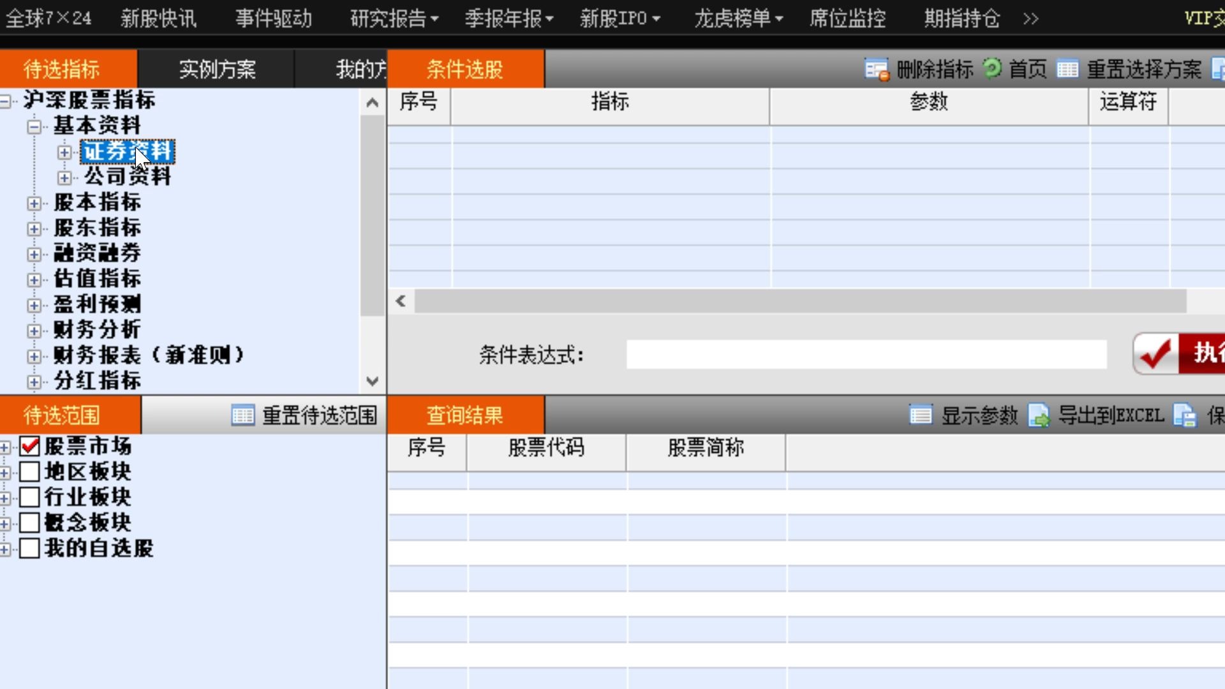Click the condition table horizontal scrollbar thumb
Image resolution: width=1225 pixels, height=689 pixels.
801,301
